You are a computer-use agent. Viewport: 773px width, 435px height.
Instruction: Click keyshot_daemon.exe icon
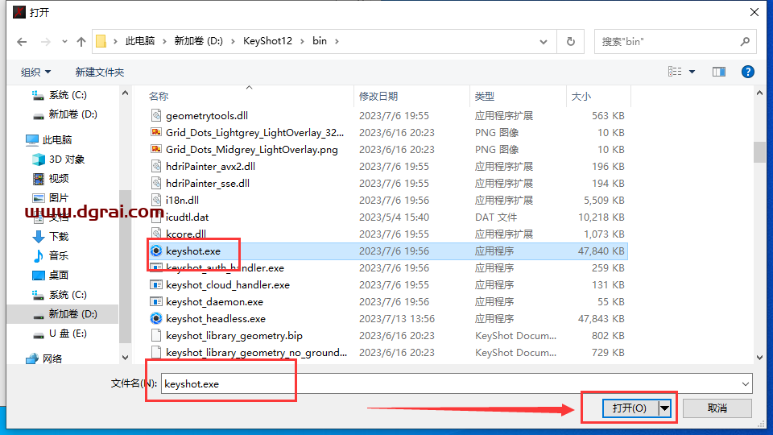pos(156,301)
